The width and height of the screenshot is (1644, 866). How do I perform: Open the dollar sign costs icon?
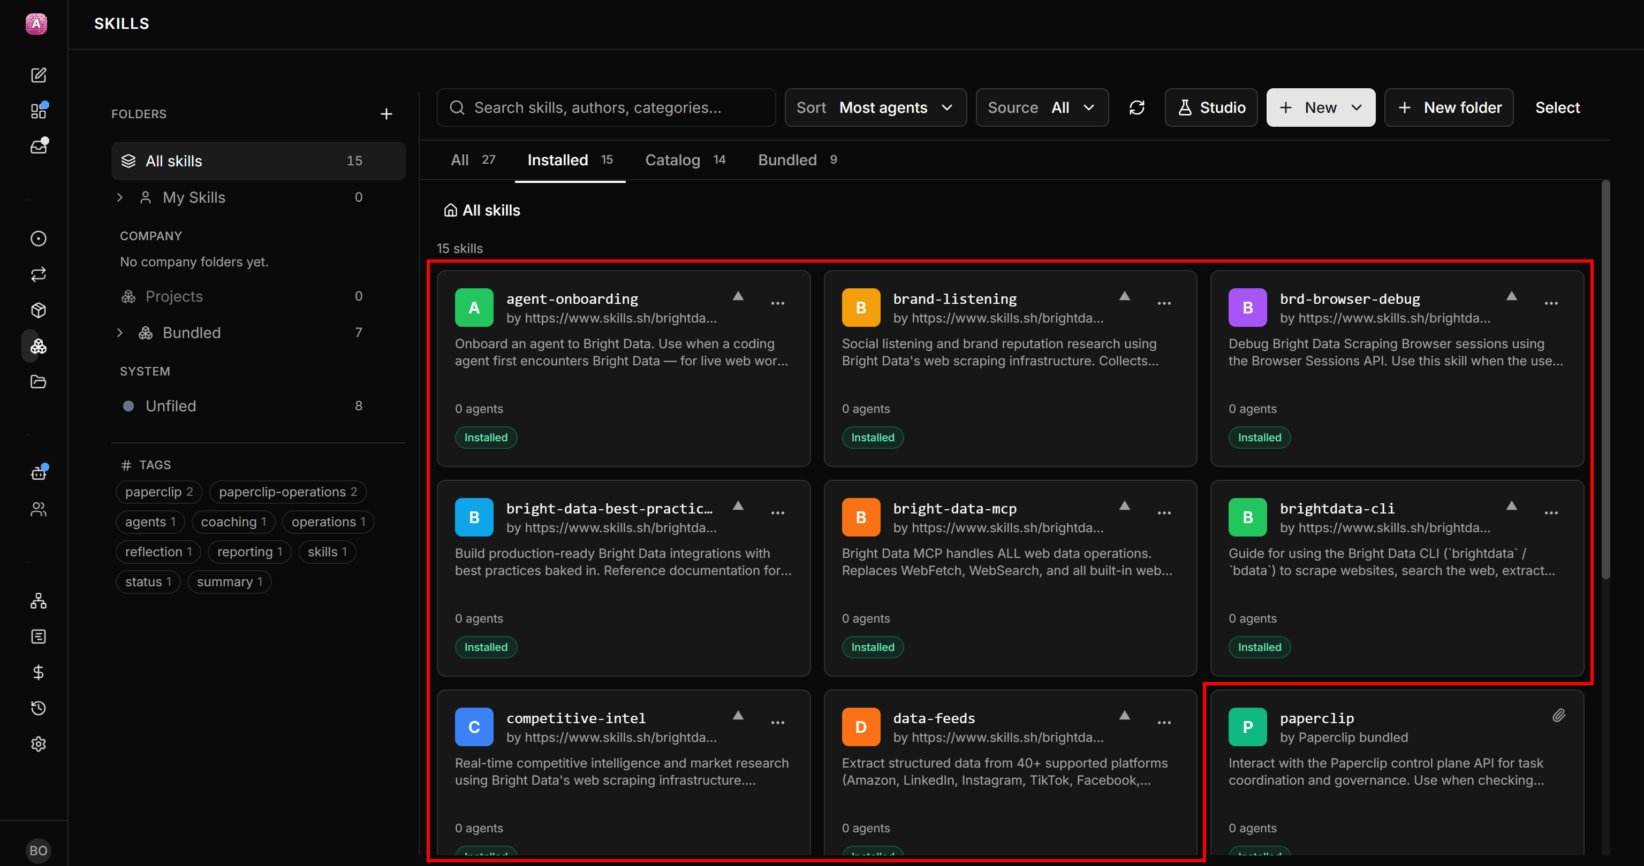39,672
